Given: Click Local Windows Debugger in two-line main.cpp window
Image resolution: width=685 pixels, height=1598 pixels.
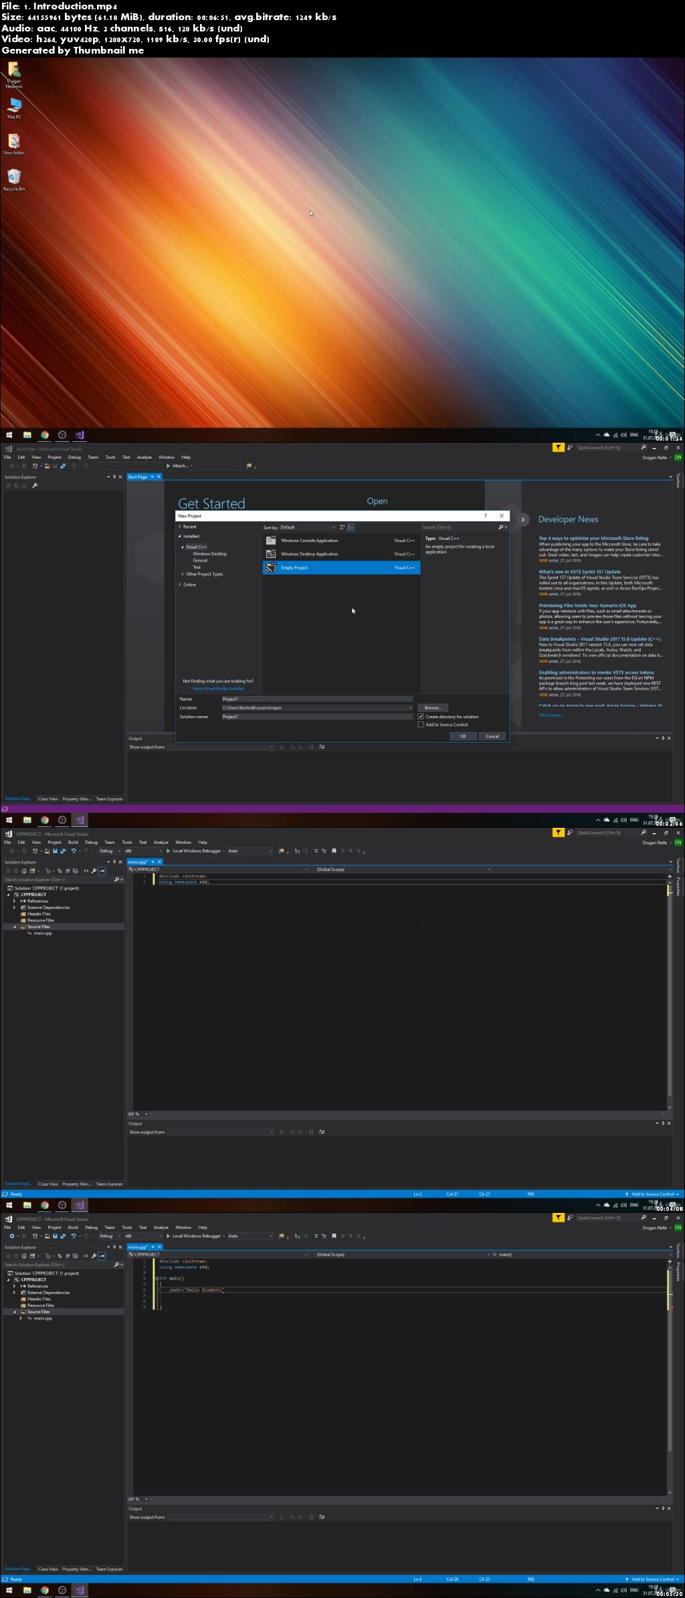Looking at the screenshot, I should 193,851.
